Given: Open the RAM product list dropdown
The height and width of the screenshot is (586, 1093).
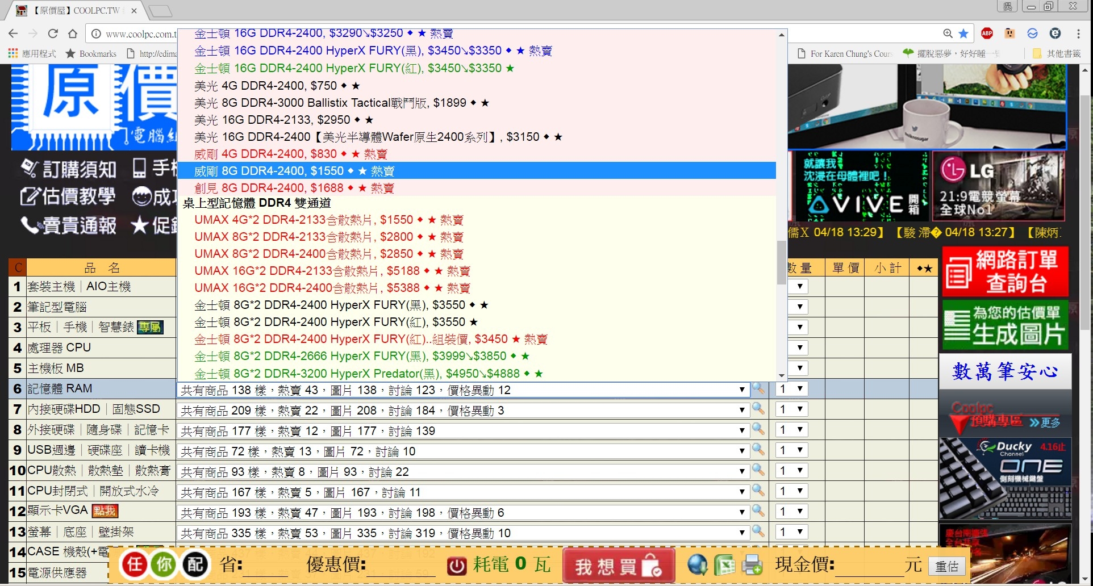Looking at the screenshot, I should [x=463, y=390].
